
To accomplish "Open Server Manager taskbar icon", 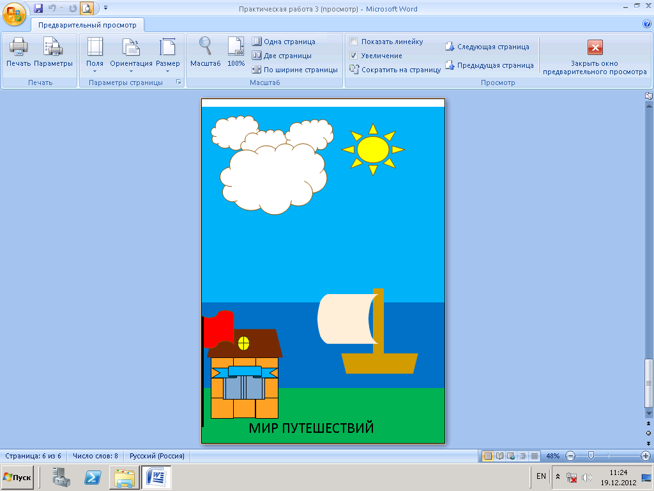I will tap(61, 477).
